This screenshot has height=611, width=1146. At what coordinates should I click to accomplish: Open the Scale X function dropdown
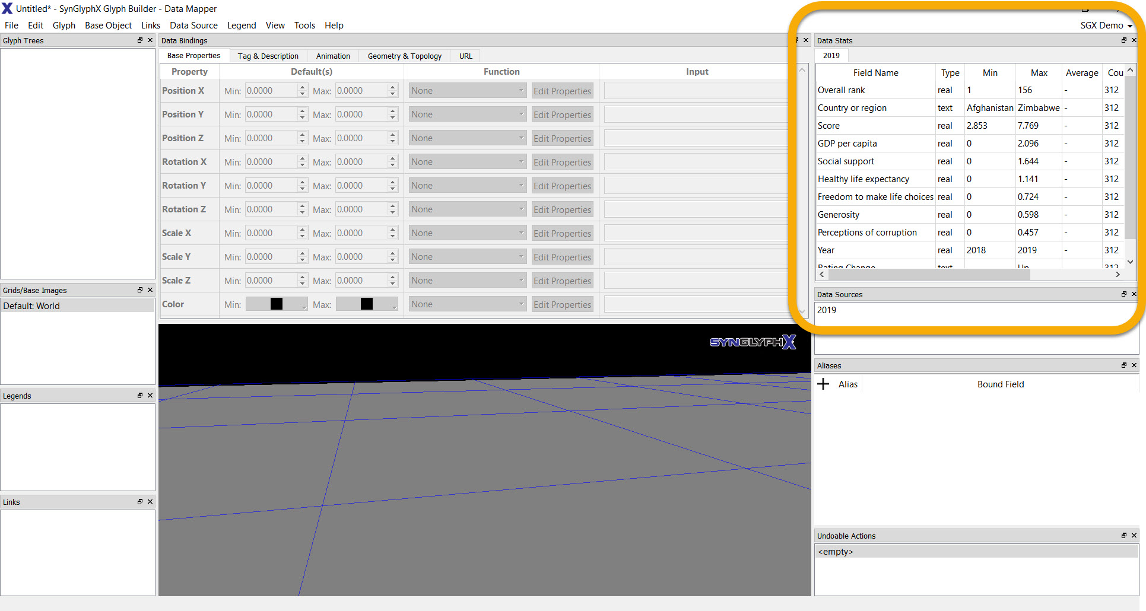pos(468,233)
